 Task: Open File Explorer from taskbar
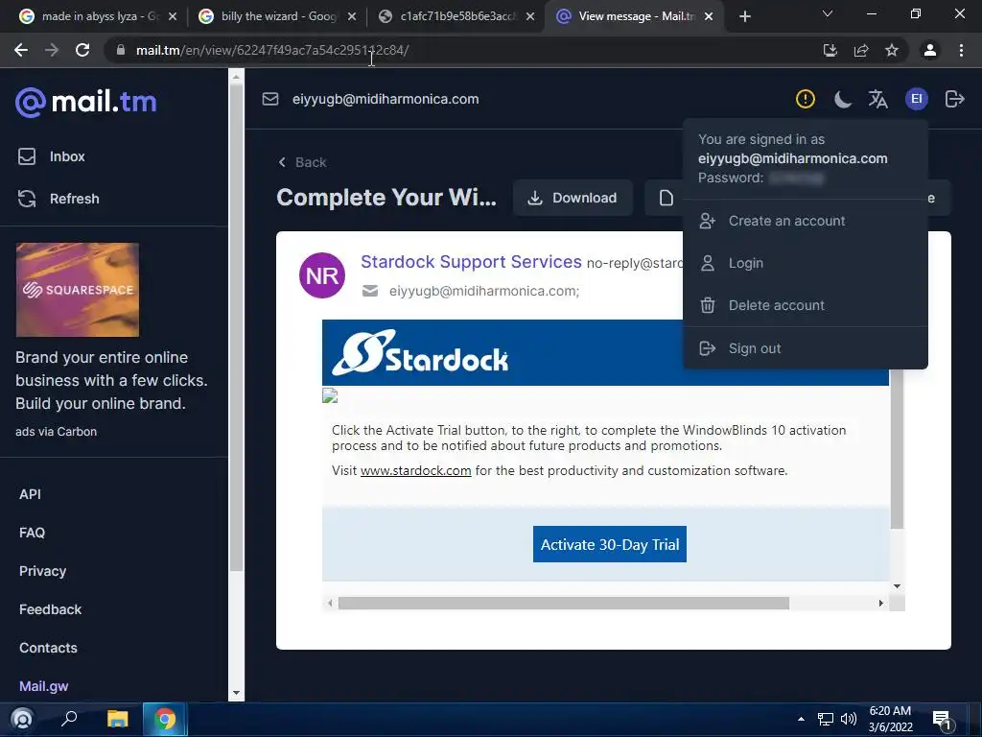(117, 719)
